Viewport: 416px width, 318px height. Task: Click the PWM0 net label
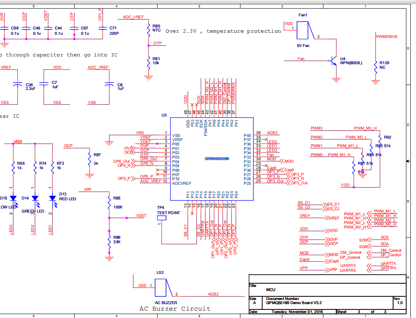point(317,155)
